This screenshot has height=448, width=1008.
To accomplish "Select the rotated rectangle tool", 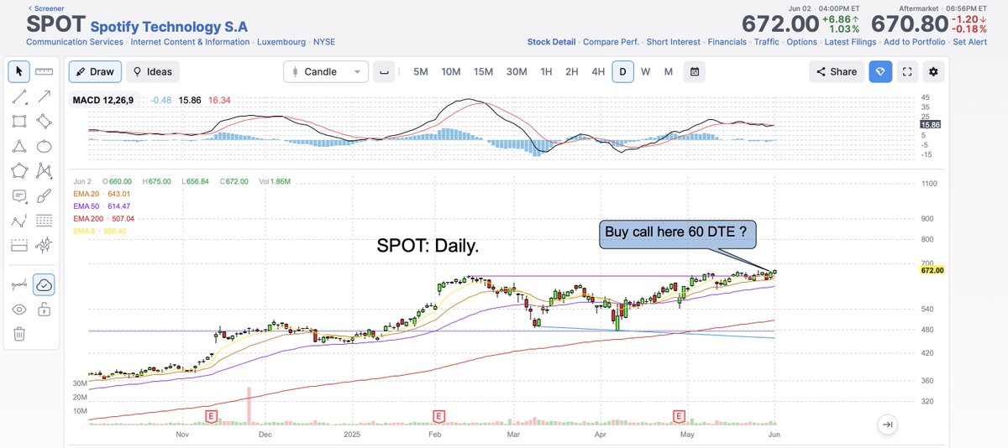I will tap(45, 122).
